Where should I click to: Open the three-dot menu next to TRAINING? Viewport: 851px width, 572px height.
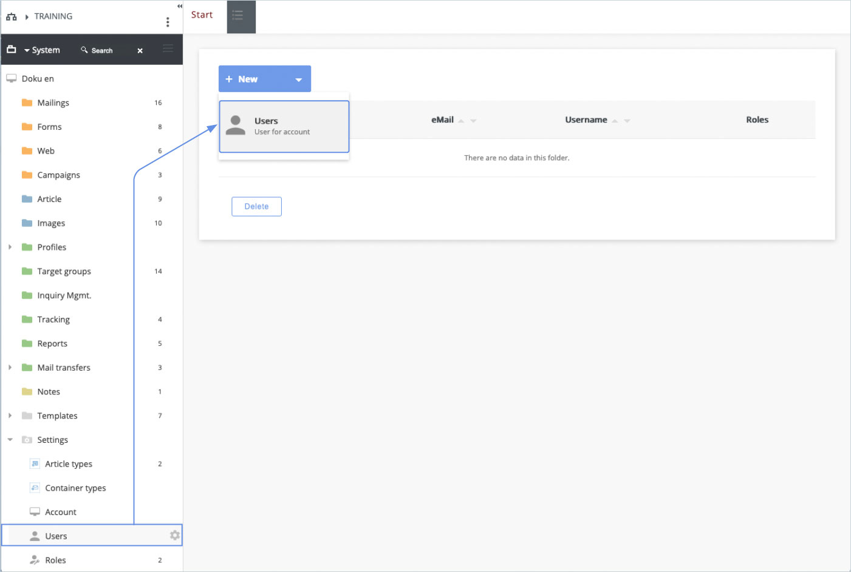click(x=168, y=22)
